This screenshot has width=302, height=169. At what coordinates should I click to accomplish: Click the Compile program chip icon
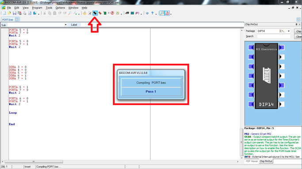[x=95, y=13]
